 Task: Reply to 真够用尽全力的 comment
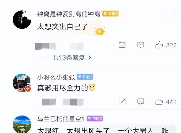[141, 101]
